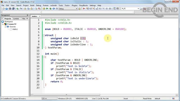Open the M_PI search combo box
The image size is (180, 101).
coord(138,9)
